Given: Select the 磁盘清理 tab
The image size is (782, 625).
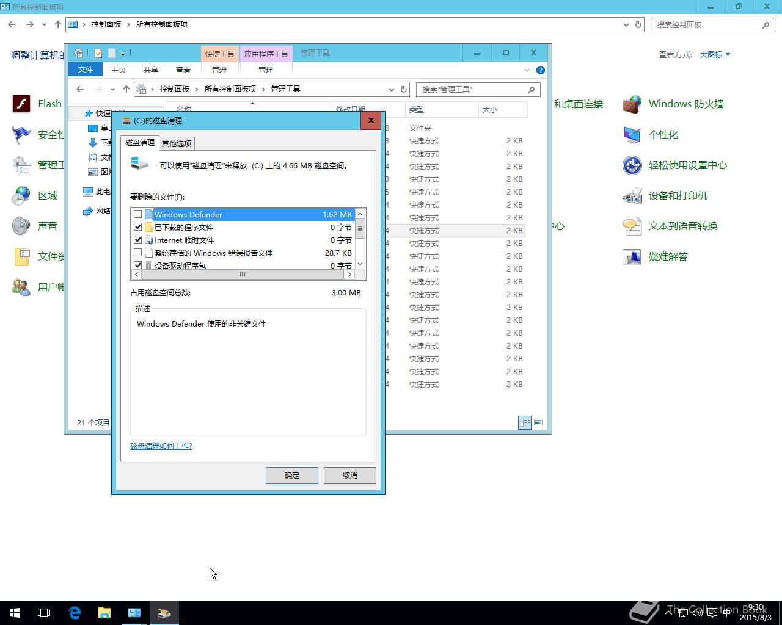Looking at the screenshot, I should [x=140, y=142].
